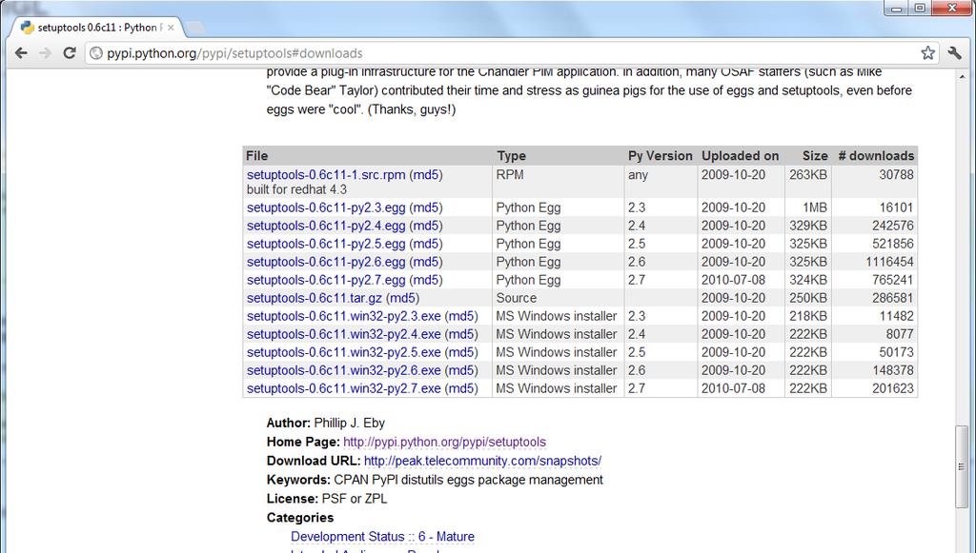Viewport: 976px width, 553px height.
Task: Download setuptools-0.6c11.tar.gz source
Action: tap(315, 298)
